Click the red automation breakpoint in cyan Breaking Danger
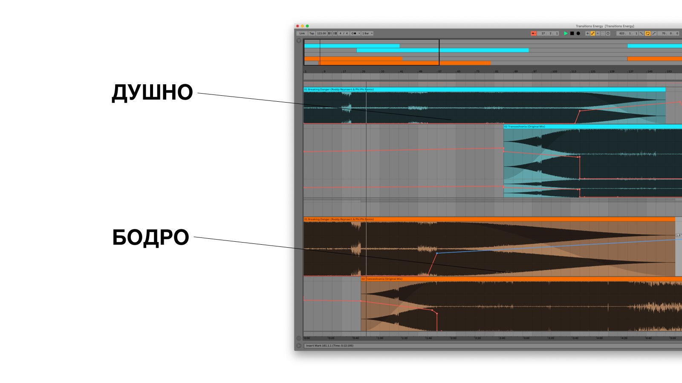The height and width of the screenshot is (383, 682). tap(579, 111)
